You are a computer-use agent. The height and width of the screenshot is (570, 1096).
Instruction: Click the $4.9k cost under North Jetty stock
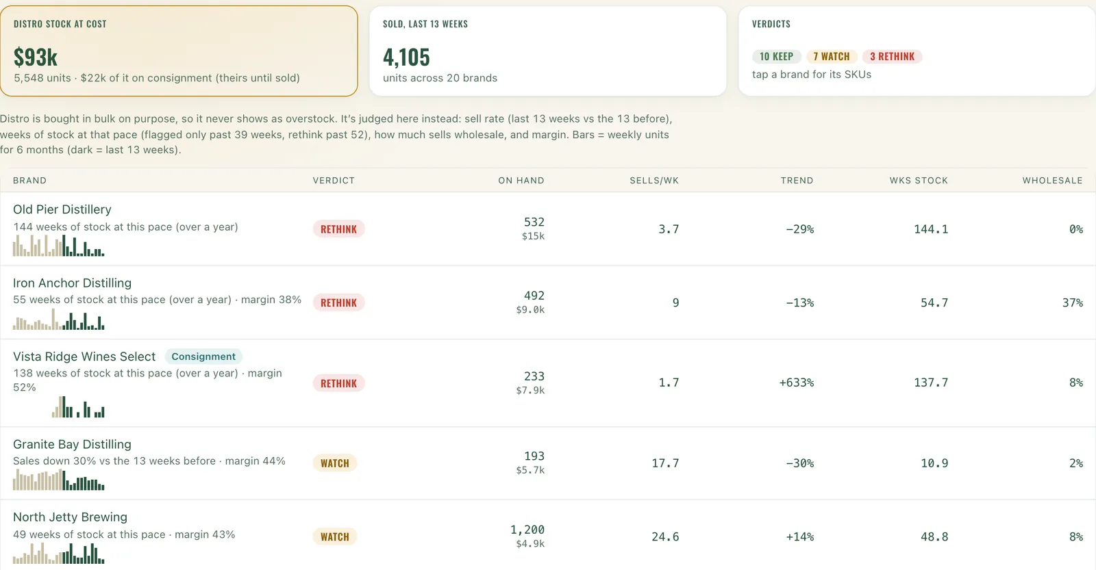[530, 543]
